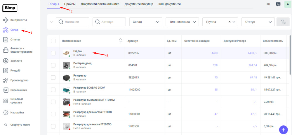Check the Резервуар ECOBAG 2500F row
292x135 pixels.
(53, 90)
